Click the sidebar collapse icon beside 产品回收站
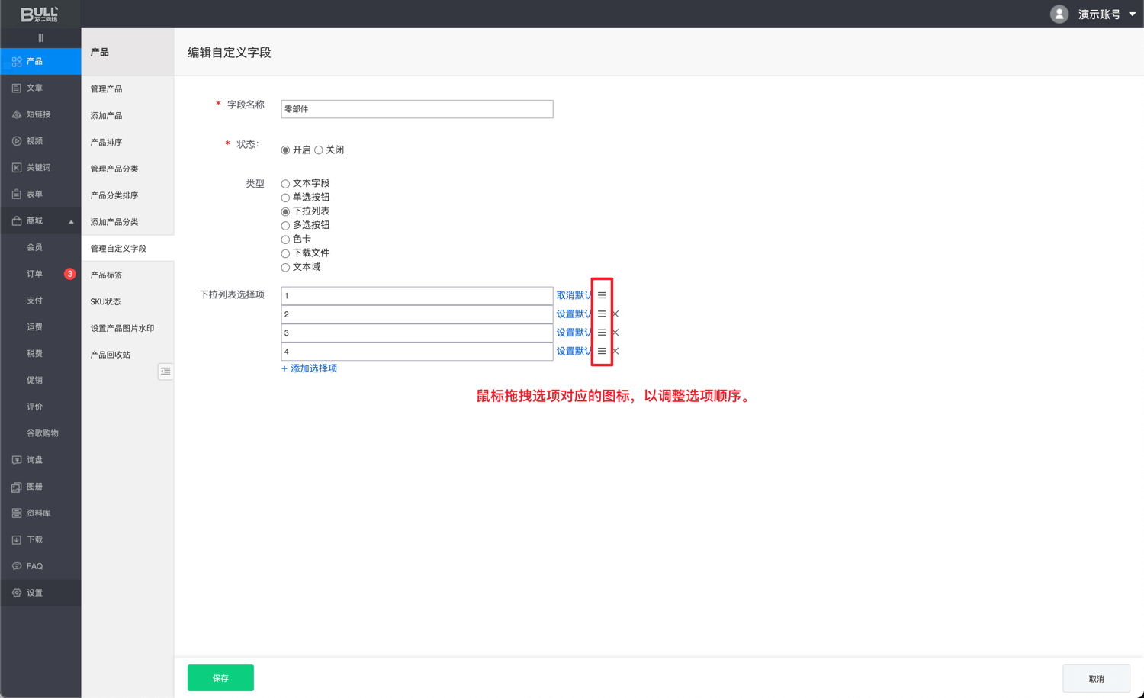Viewport: 1144px width, 698px height. click(x=165, y=372)
